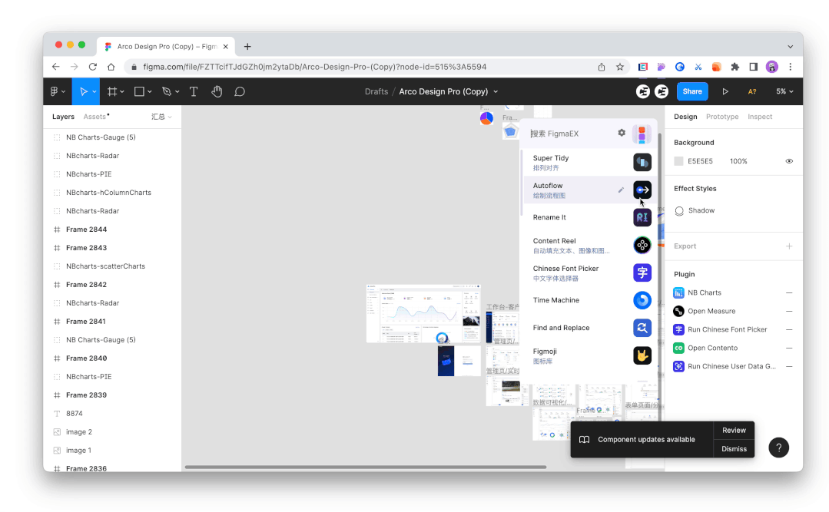This screenshot has height=512, width=829.
Task: Click the help question mark button
Action: [x=778, y=448]
